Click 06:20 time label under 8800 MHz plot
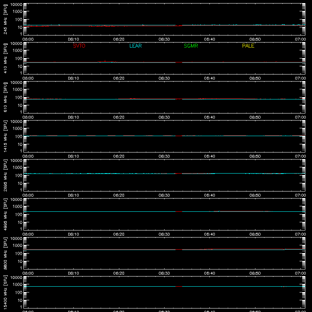312x312 pixels. pos(119,273)
